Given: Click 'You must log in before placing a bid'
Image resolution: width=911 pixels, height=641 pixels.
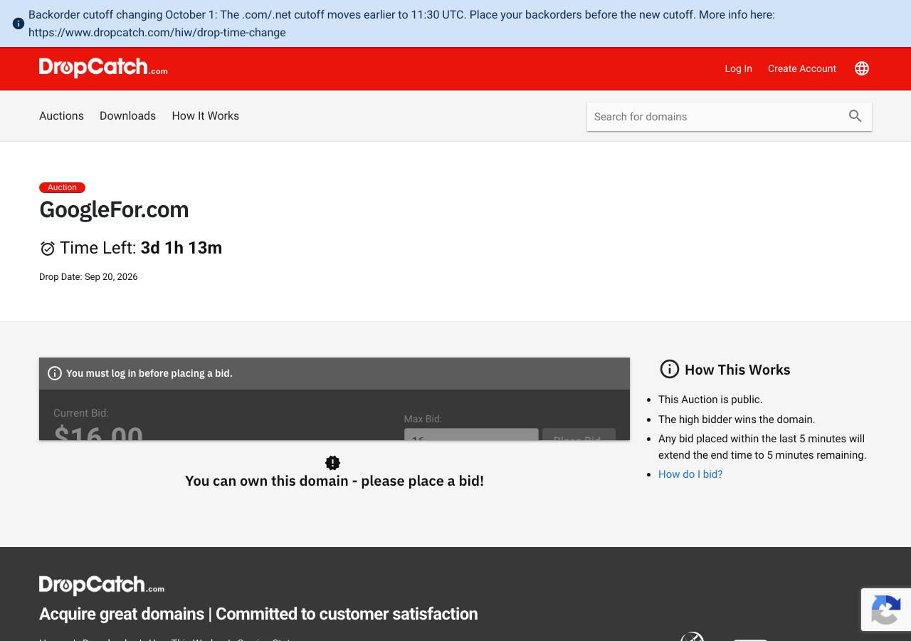Looking at the screenshot, I should point(149,373).
